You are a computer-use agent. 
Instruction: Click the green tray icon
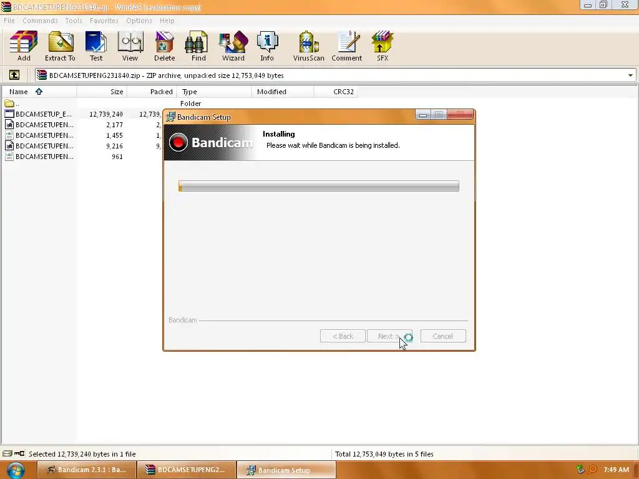[x=580, y=470]
